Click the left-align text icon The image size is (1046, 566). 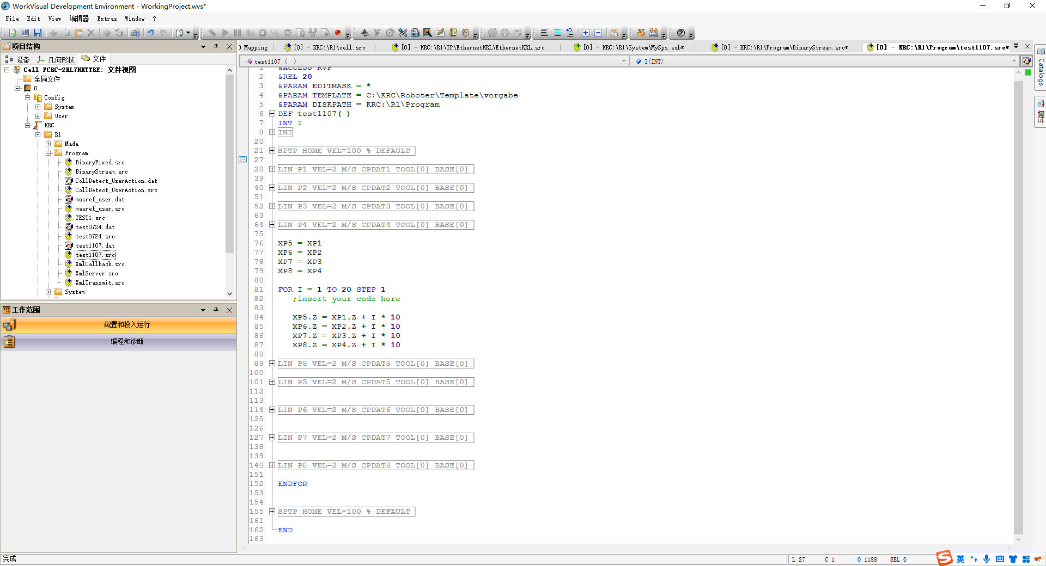(x=544, y=33)
